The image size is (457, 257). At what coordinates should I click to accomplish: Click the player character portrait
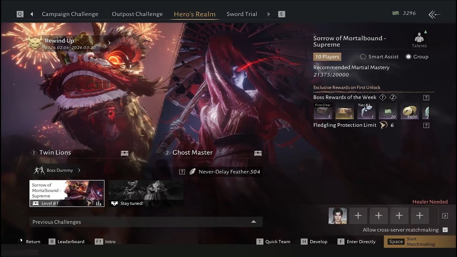tap(337, 216)
